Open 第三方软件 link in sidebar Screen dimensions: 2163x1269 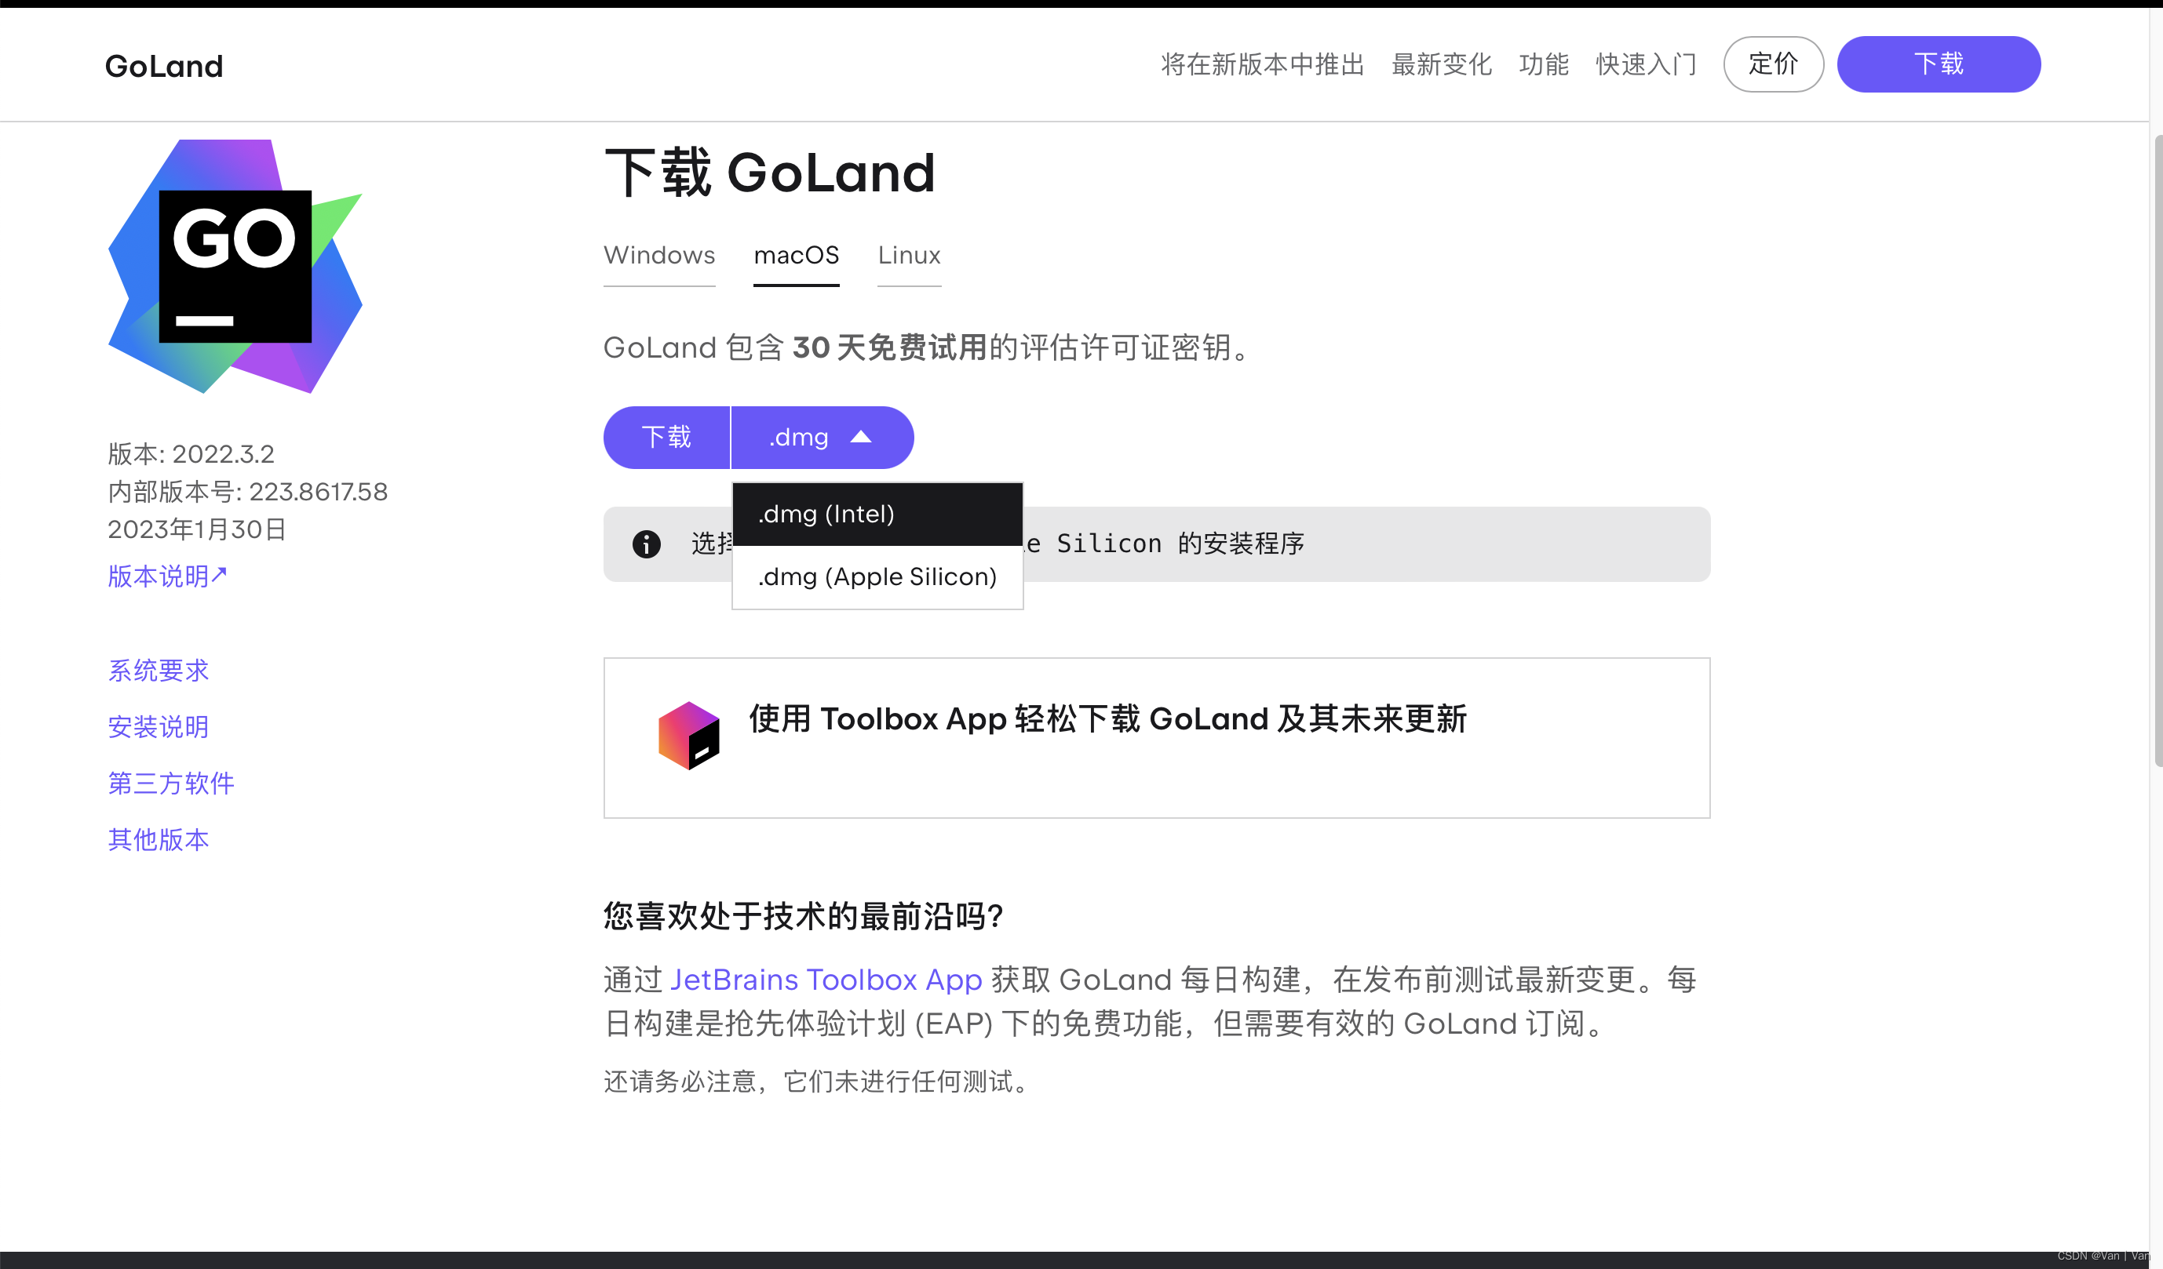click(x=171, y=783)
